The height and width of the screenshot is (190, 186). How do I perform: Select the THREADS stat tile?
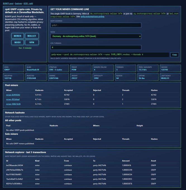(x=126, y=68)
